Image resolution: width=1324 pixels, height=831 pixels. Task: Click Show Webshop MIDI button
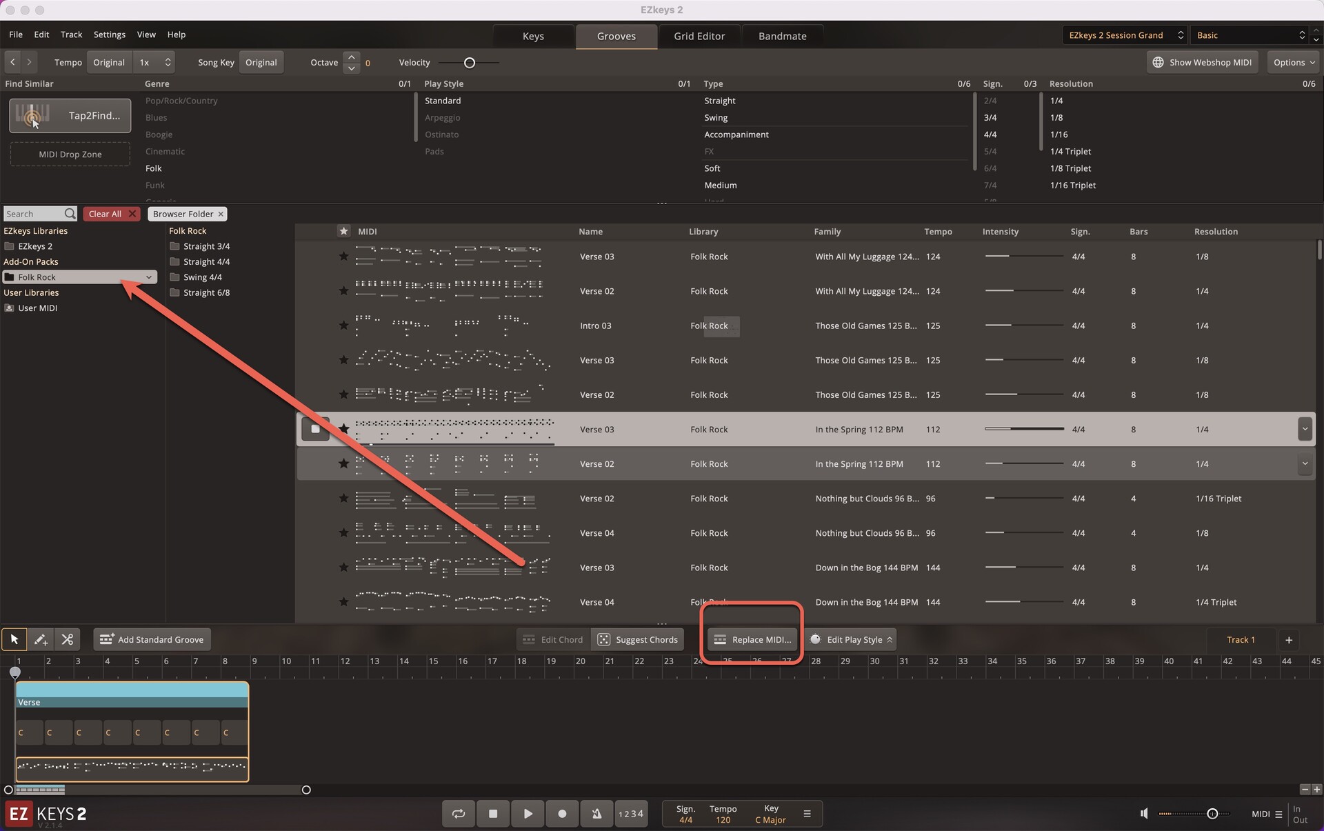[1202, 62]
